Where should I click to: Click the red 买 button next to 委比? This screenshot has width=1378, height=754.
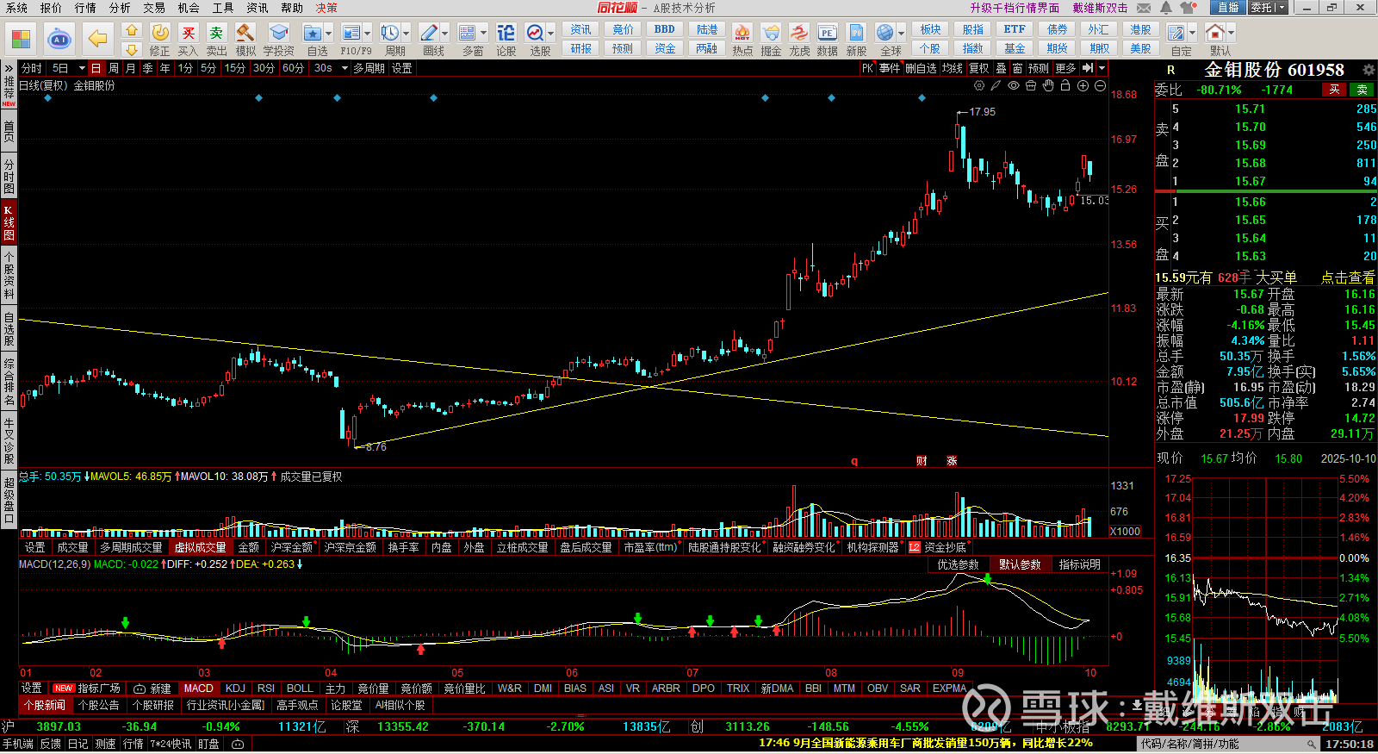coord(1334,90)
